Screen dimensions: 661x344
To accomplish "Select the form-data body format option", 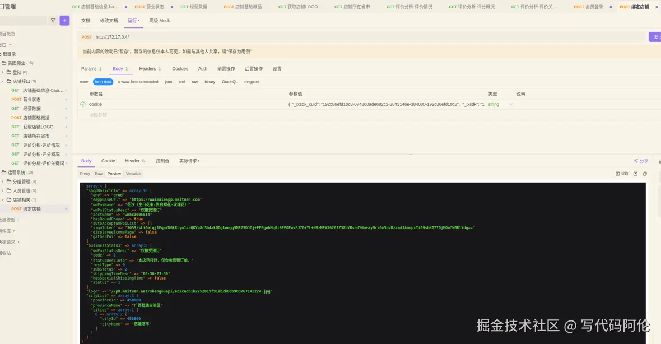I will [103, 81].
